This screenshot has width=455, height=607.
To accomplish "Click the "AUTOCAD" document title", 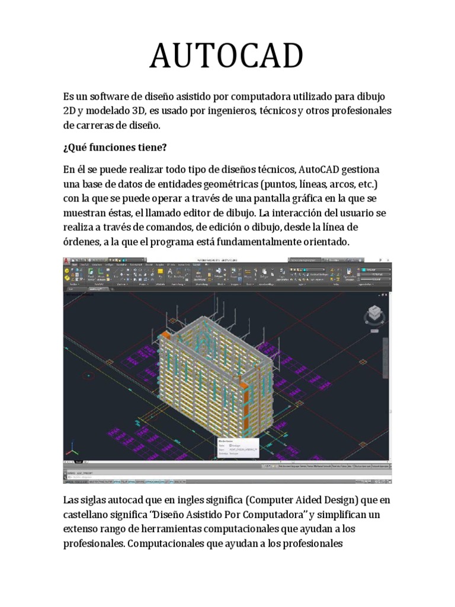I will coord(226,55).
